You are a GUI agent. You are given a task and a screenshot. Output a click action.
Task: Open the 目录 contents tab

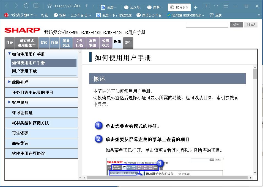tap(10, 43)
